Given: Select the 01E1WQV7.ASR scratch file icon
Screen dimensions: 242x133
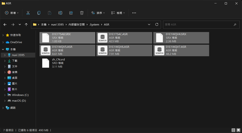Looking at the screenshot, I should point(159,51).
